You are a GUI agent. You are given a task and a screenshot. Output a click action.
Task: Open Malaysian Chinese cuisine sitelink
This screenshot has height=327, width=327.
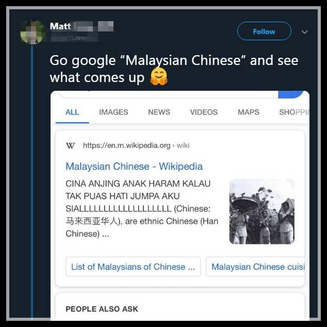click(255, 267)
